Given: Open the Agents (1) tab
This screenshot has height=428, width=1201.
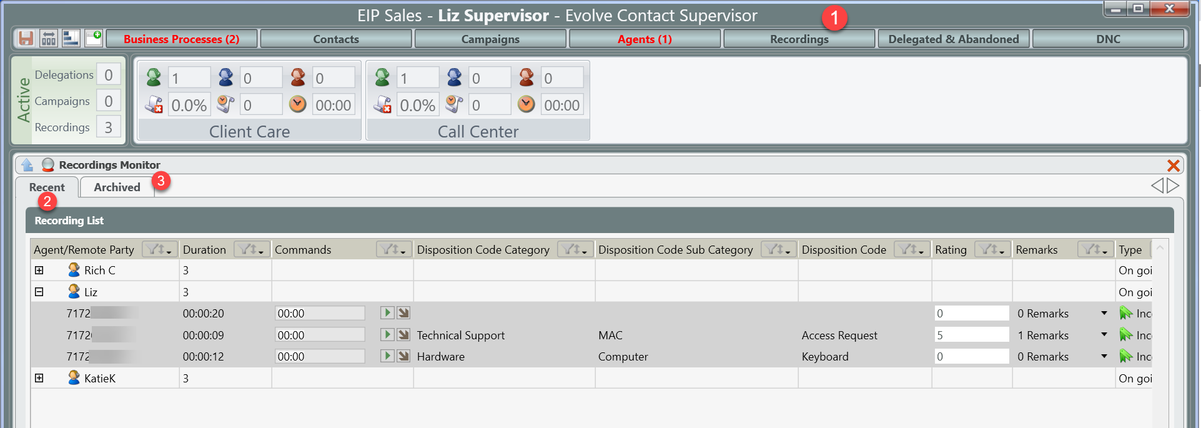Looking at the screenshot, I should pyautogui.click(x=644, y=39).
